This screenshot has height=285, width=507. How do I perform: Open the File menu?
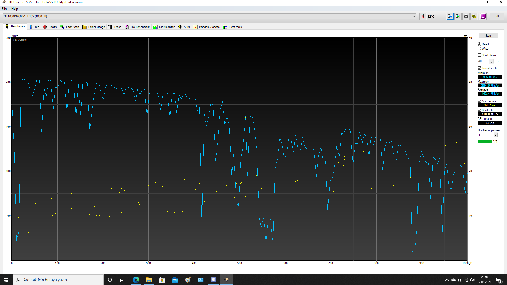pos(4,9)
